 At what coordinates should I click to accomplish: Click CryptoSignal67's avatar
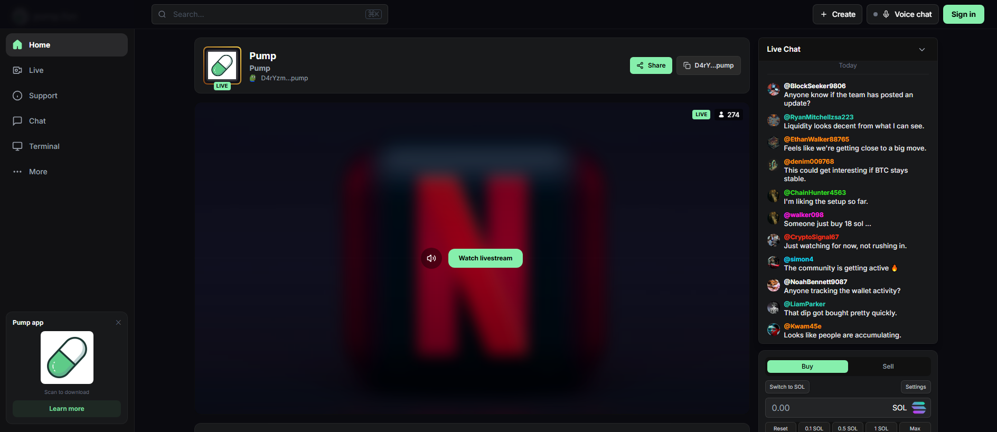pyautogui.click(x=774, y=240)
